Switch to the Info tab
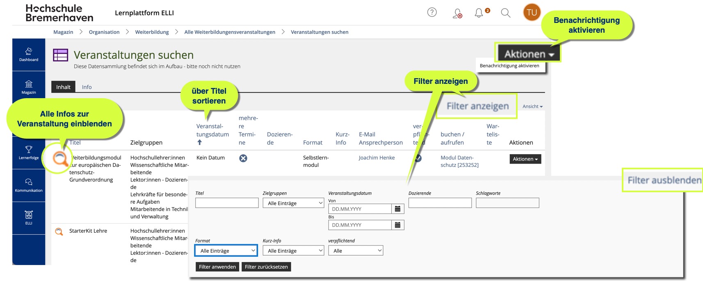This screenshot has width=703, height=281. (87, 87)
